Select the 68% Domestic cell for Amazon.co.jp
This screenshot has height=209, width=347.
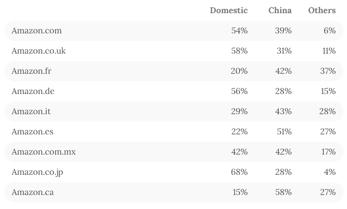click(239, 172)
